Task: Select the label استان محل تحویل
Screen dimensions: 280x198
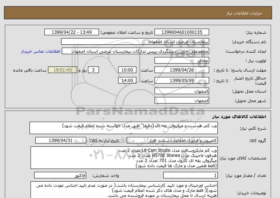Action: point(249,91)
